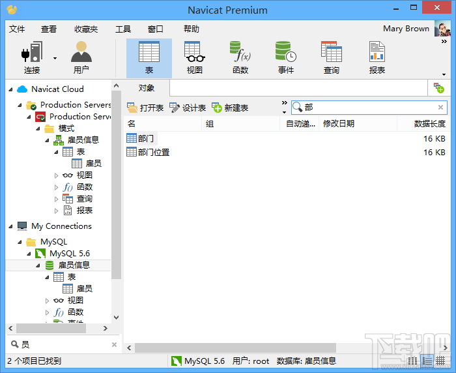Click 打开表 open table button
Image resolution: width=456 pixels, height=373 pixels.
coord(145,108)
